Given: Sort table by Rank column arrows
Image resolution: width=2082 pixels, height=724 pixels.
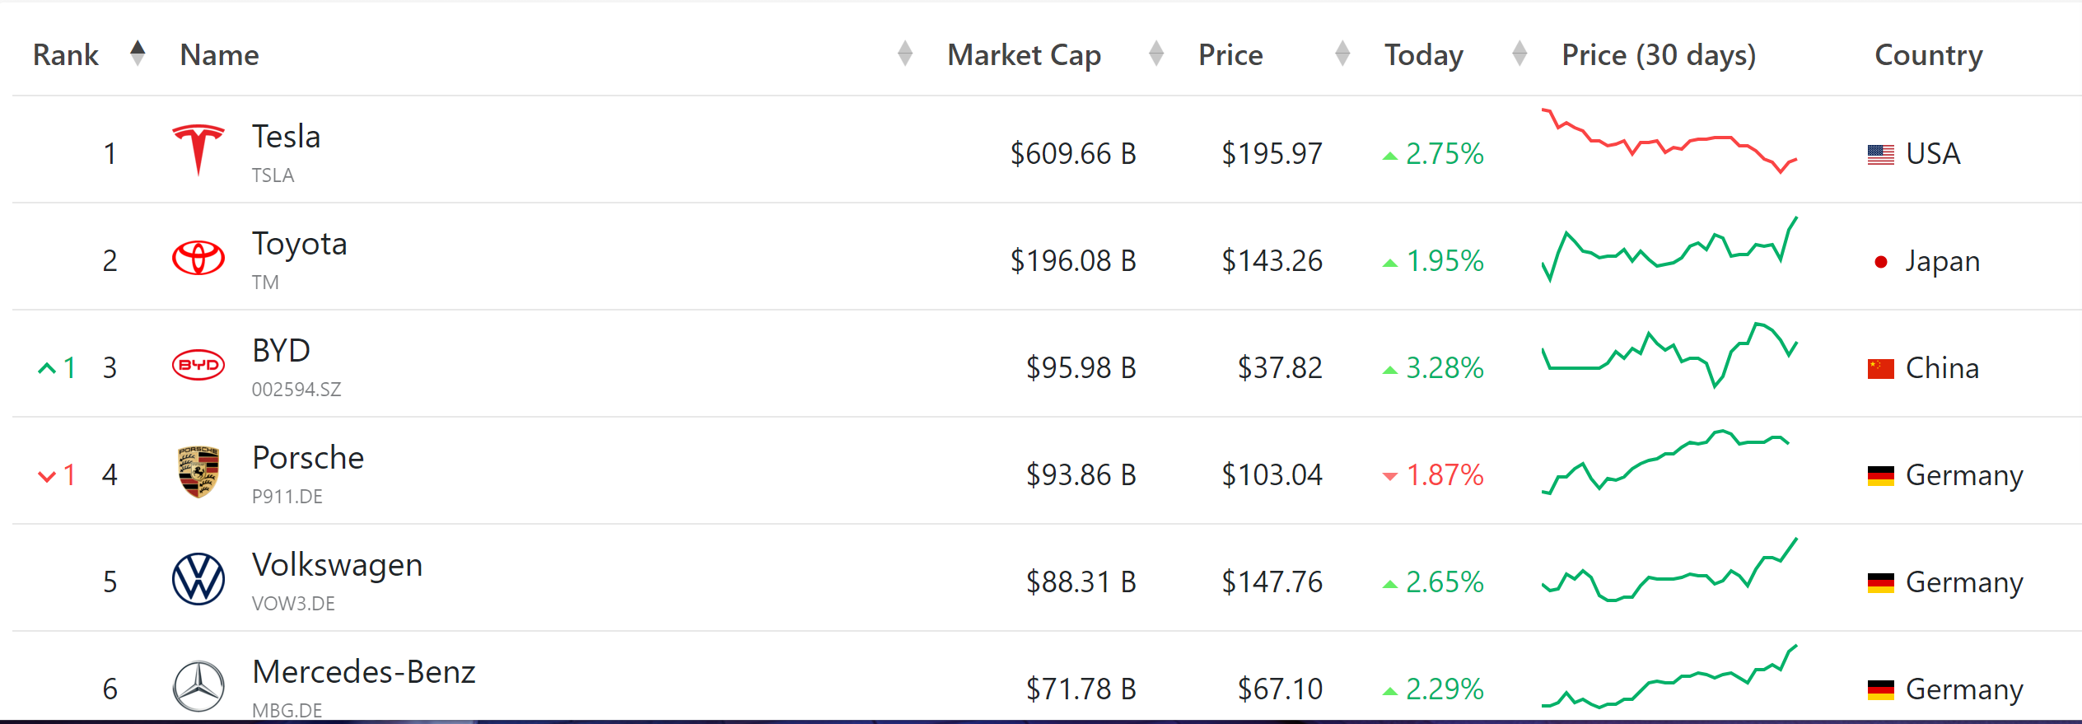Looking at the screenshot, I should (x=138, y=54).
